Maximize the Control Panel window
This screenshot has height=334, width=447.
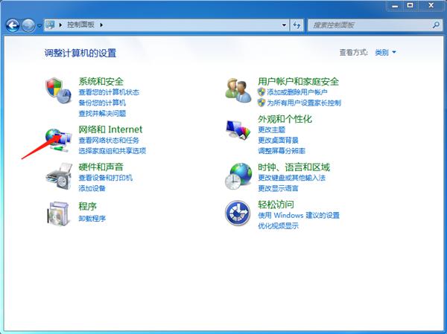pos(410,5)
